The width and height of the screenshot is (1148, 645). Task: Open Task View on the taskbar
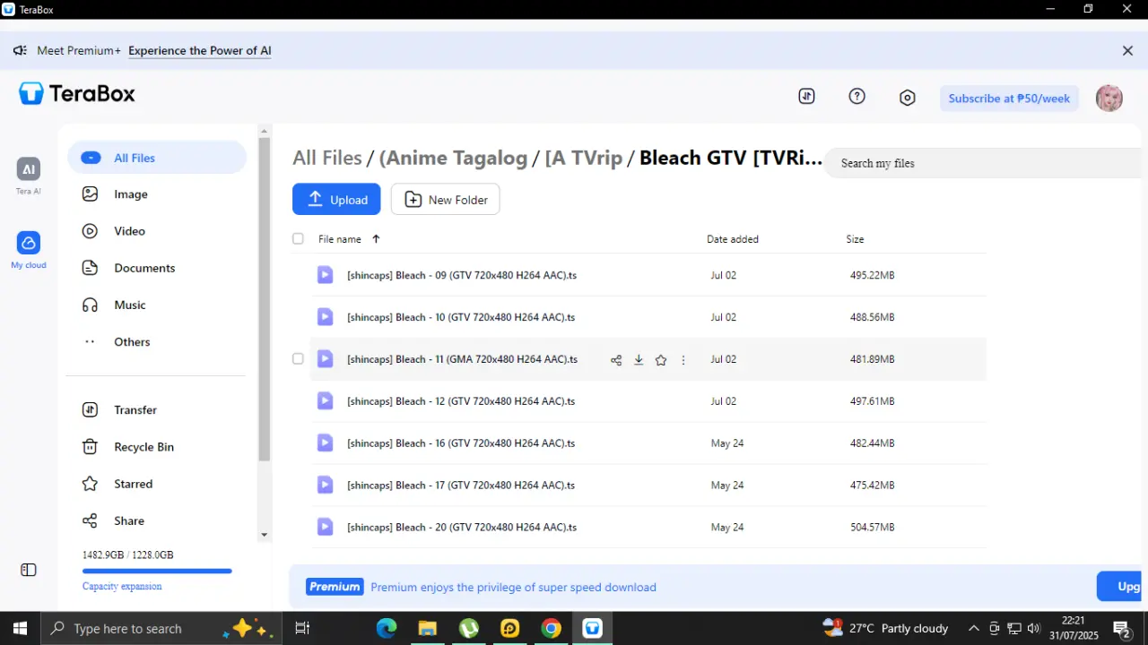(x=302, y=629)
